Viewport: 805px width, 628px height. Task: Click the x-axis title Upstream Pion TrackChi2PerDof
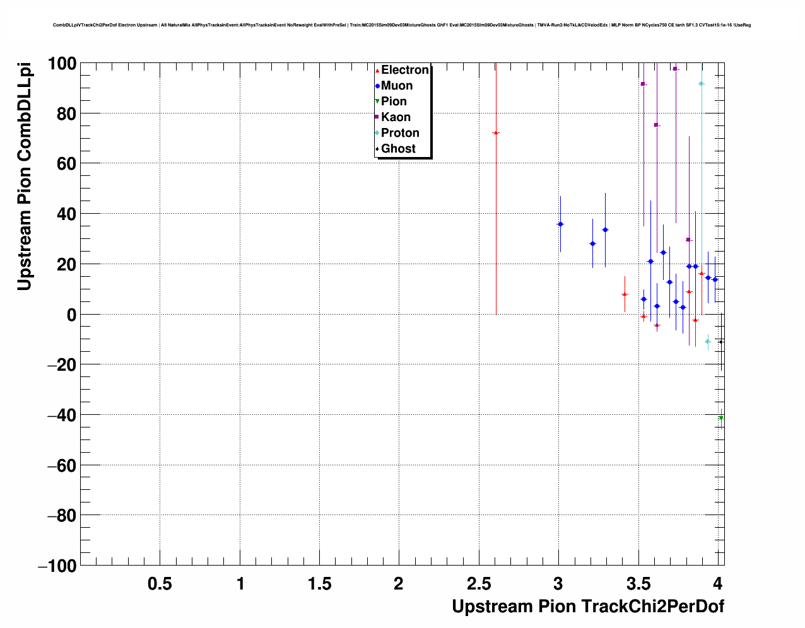588,607
